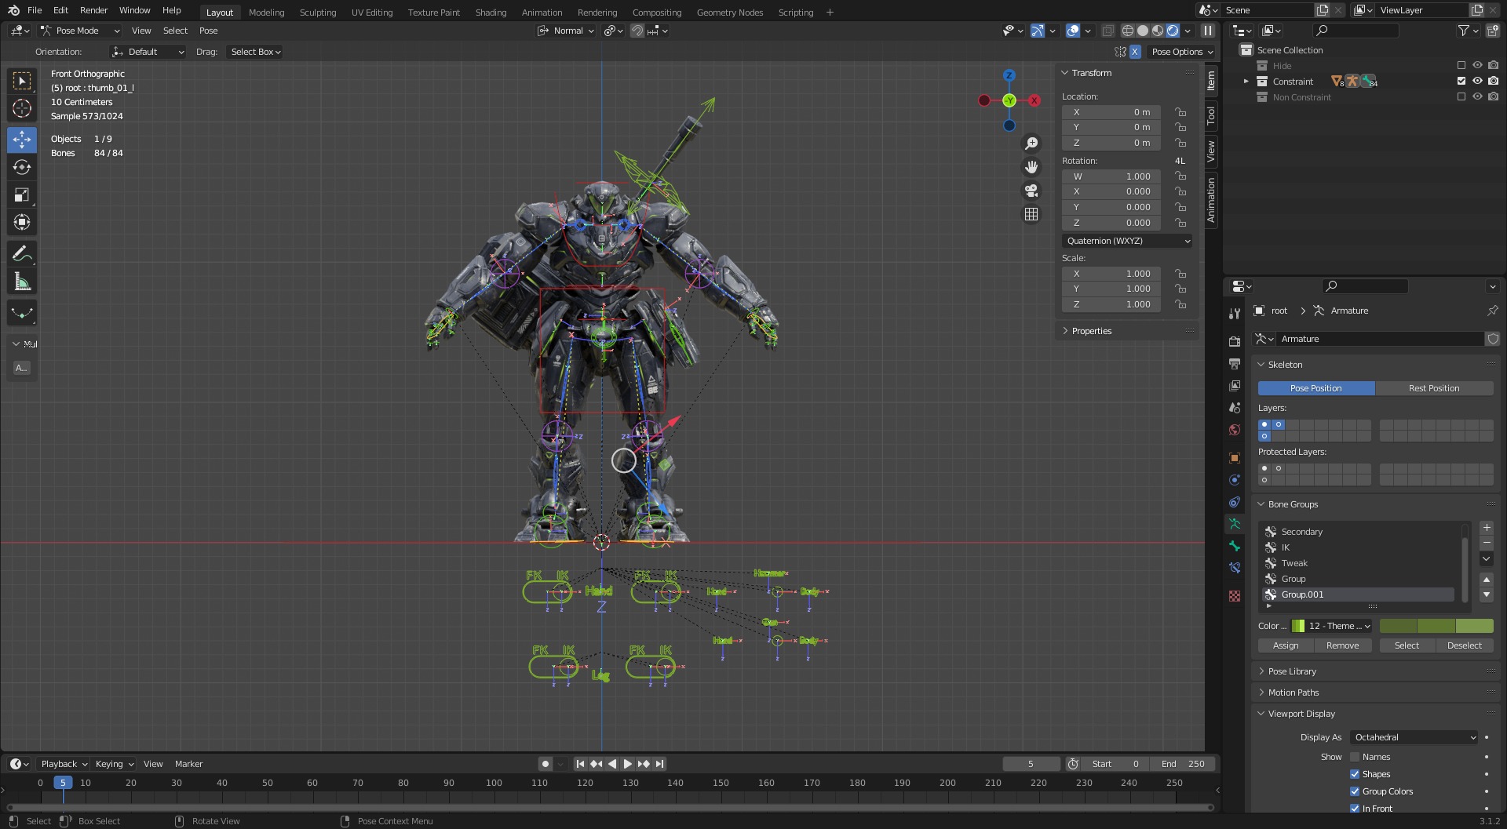This screenshot has height=829, width=1507.
Task: Open the Object Data Armature properties tab
Action: pos(1235,524)
